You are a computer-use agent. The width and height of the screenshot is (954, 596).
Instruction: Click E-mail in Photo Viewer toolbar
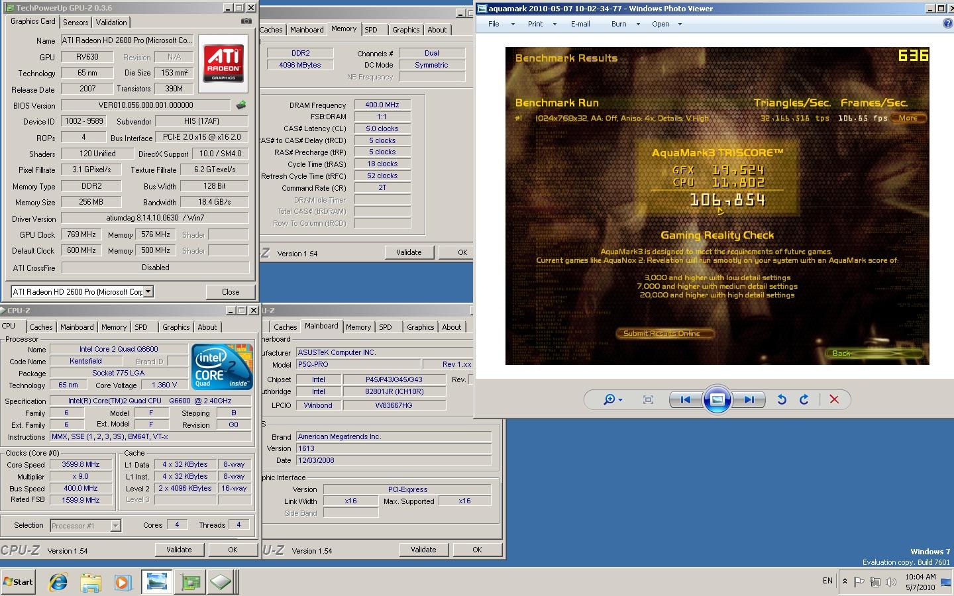tap(580, 24)
